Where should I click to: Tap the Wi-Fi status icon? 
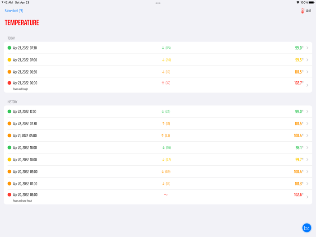coord(297,2)
